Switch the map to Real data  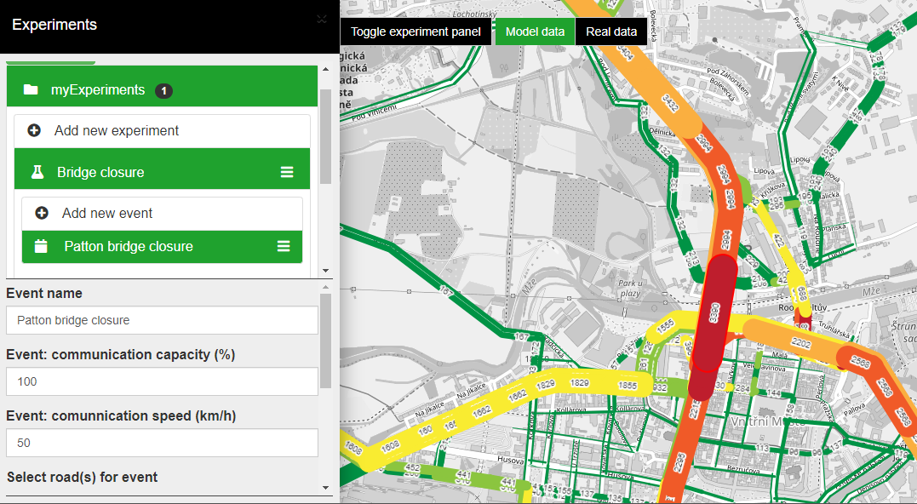pos(611,31)
